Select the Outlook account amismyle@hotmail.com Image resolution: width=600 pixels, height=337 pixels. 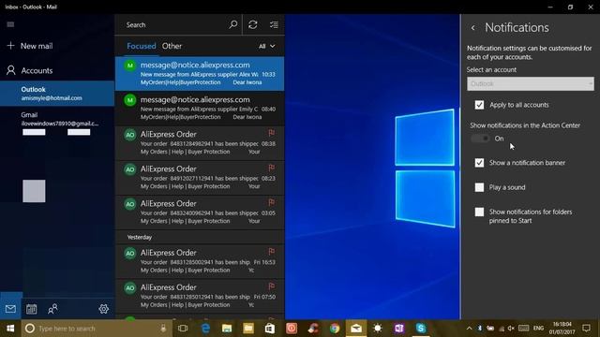57,94
